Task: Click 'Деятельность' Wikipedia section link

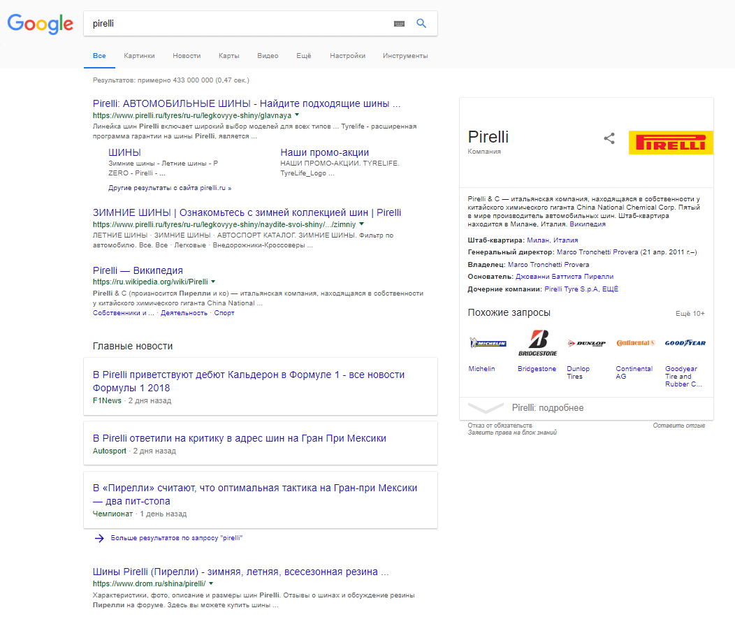Action: (x=184, y=313)
